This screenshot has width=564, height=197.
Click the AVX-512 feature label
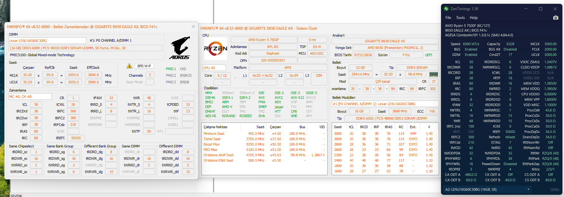[297, 98]
